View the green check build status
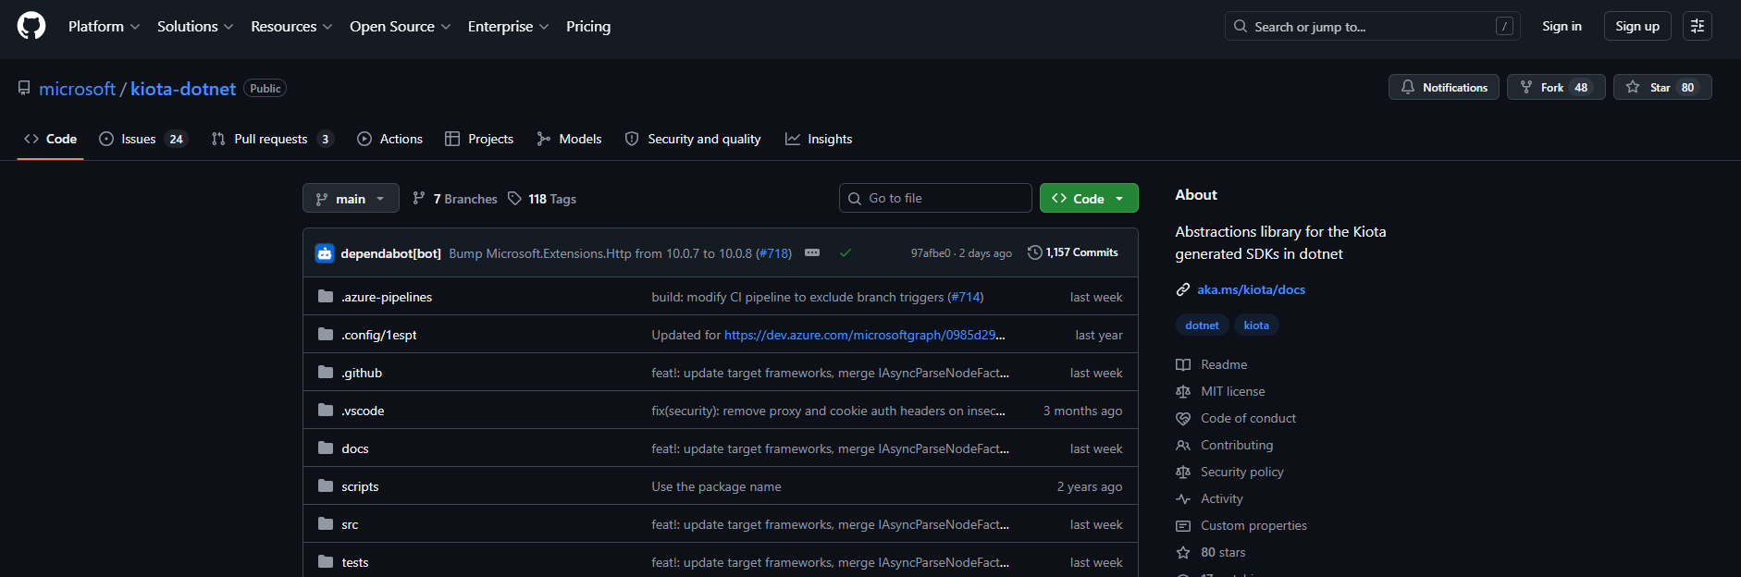 (x=846, y=252)
